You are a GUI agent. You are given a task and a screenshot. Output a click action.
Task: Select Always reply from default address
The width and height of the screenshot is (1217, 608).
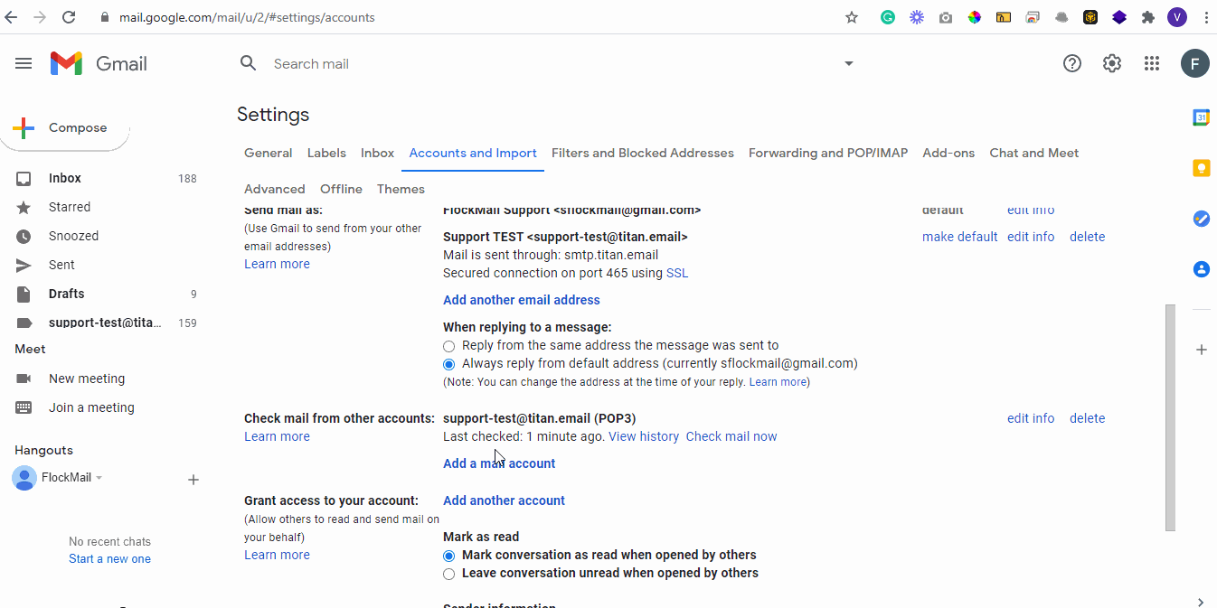[449, 364]
